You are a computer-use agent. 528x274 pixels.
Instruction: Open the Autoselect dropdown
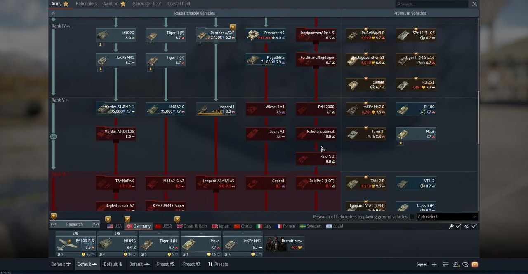pos(447,217)
